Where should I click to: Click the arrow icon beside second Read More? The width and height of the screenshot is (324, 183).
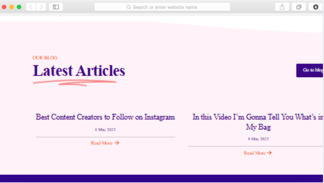tap(269, 153)
